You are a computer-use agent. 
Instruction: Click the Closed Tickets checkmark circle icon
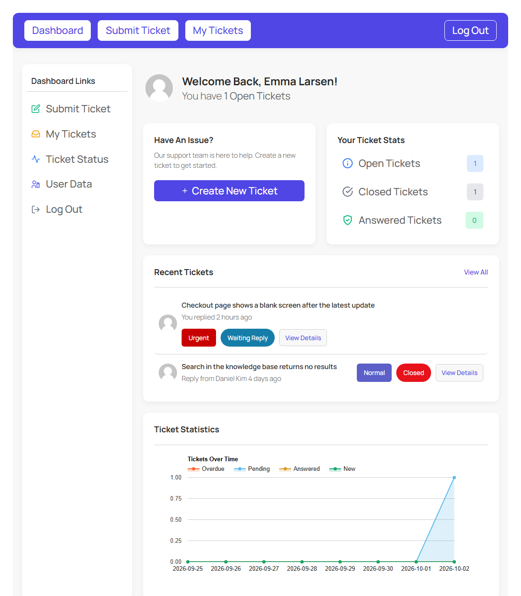coord(348,192)
